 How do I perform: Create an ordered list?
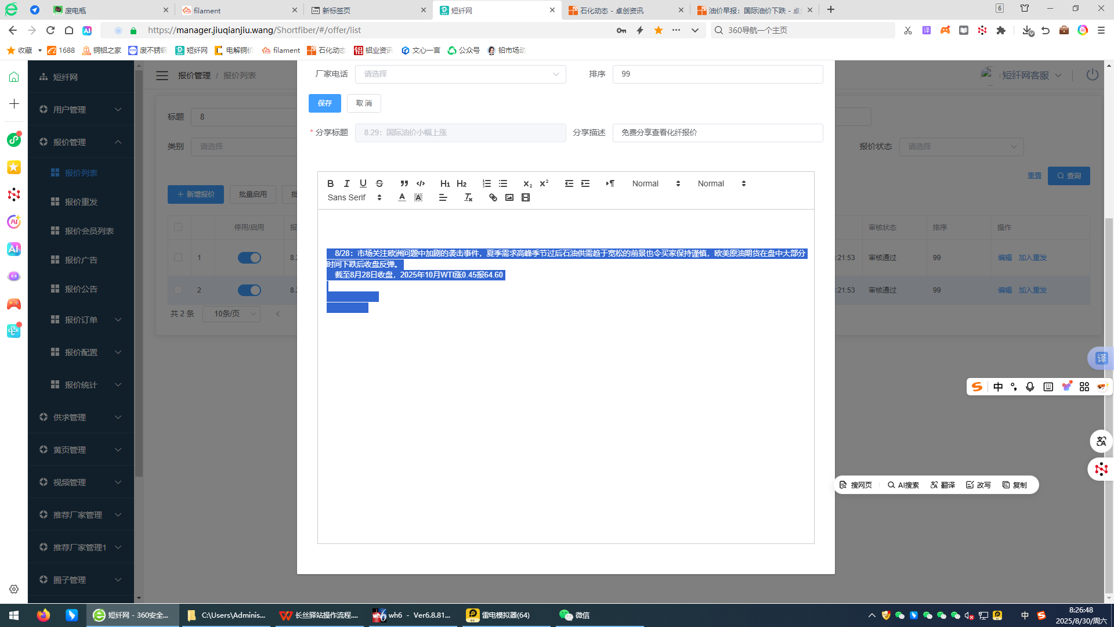coord(486,183)
